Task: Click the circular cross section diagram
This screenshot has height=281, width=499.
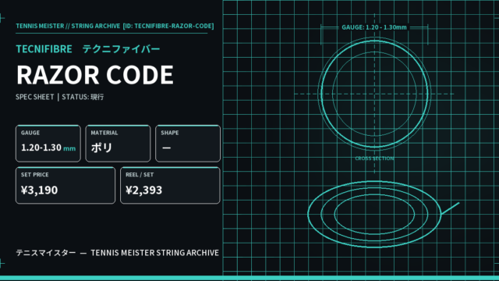Action: click(374, 94)
